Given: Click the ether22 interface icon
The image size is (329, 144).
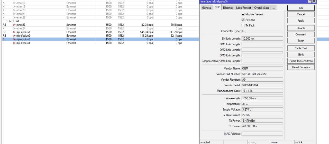Looking at the screenshot, I should (x=14, y=17).
